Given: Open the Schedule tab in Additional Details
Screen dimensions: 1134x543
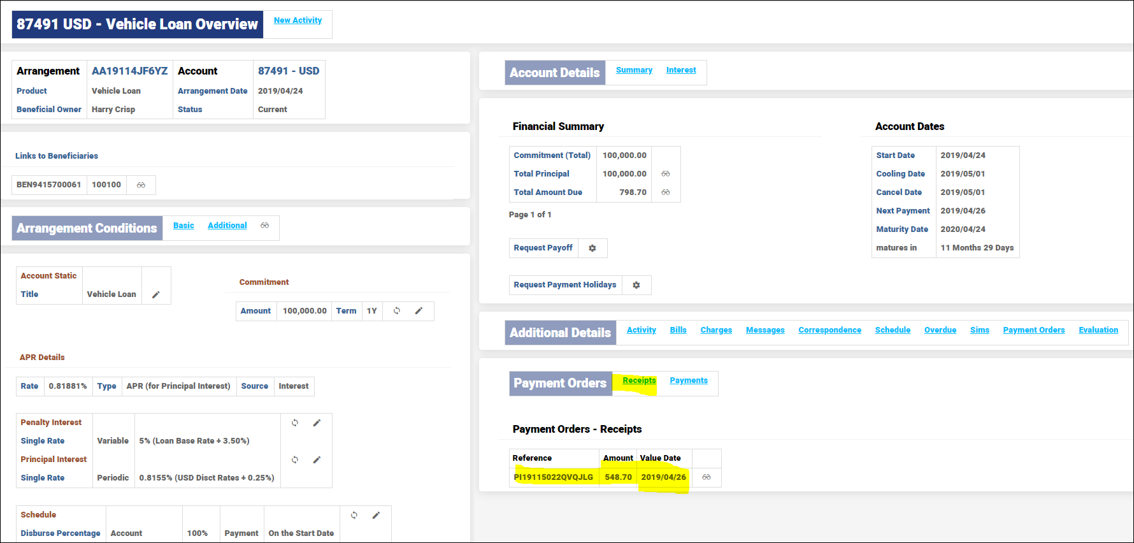Looking at the screenshot, I should coord(892,330).
